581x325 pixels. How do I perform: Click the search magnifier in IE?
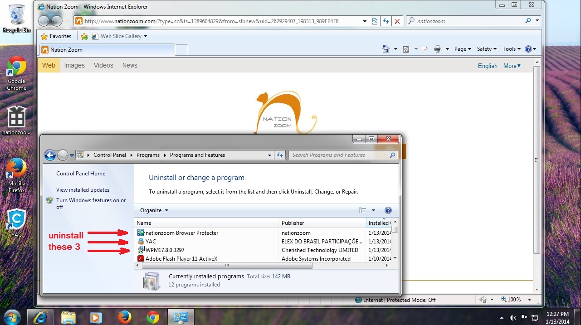click(528, 21)
